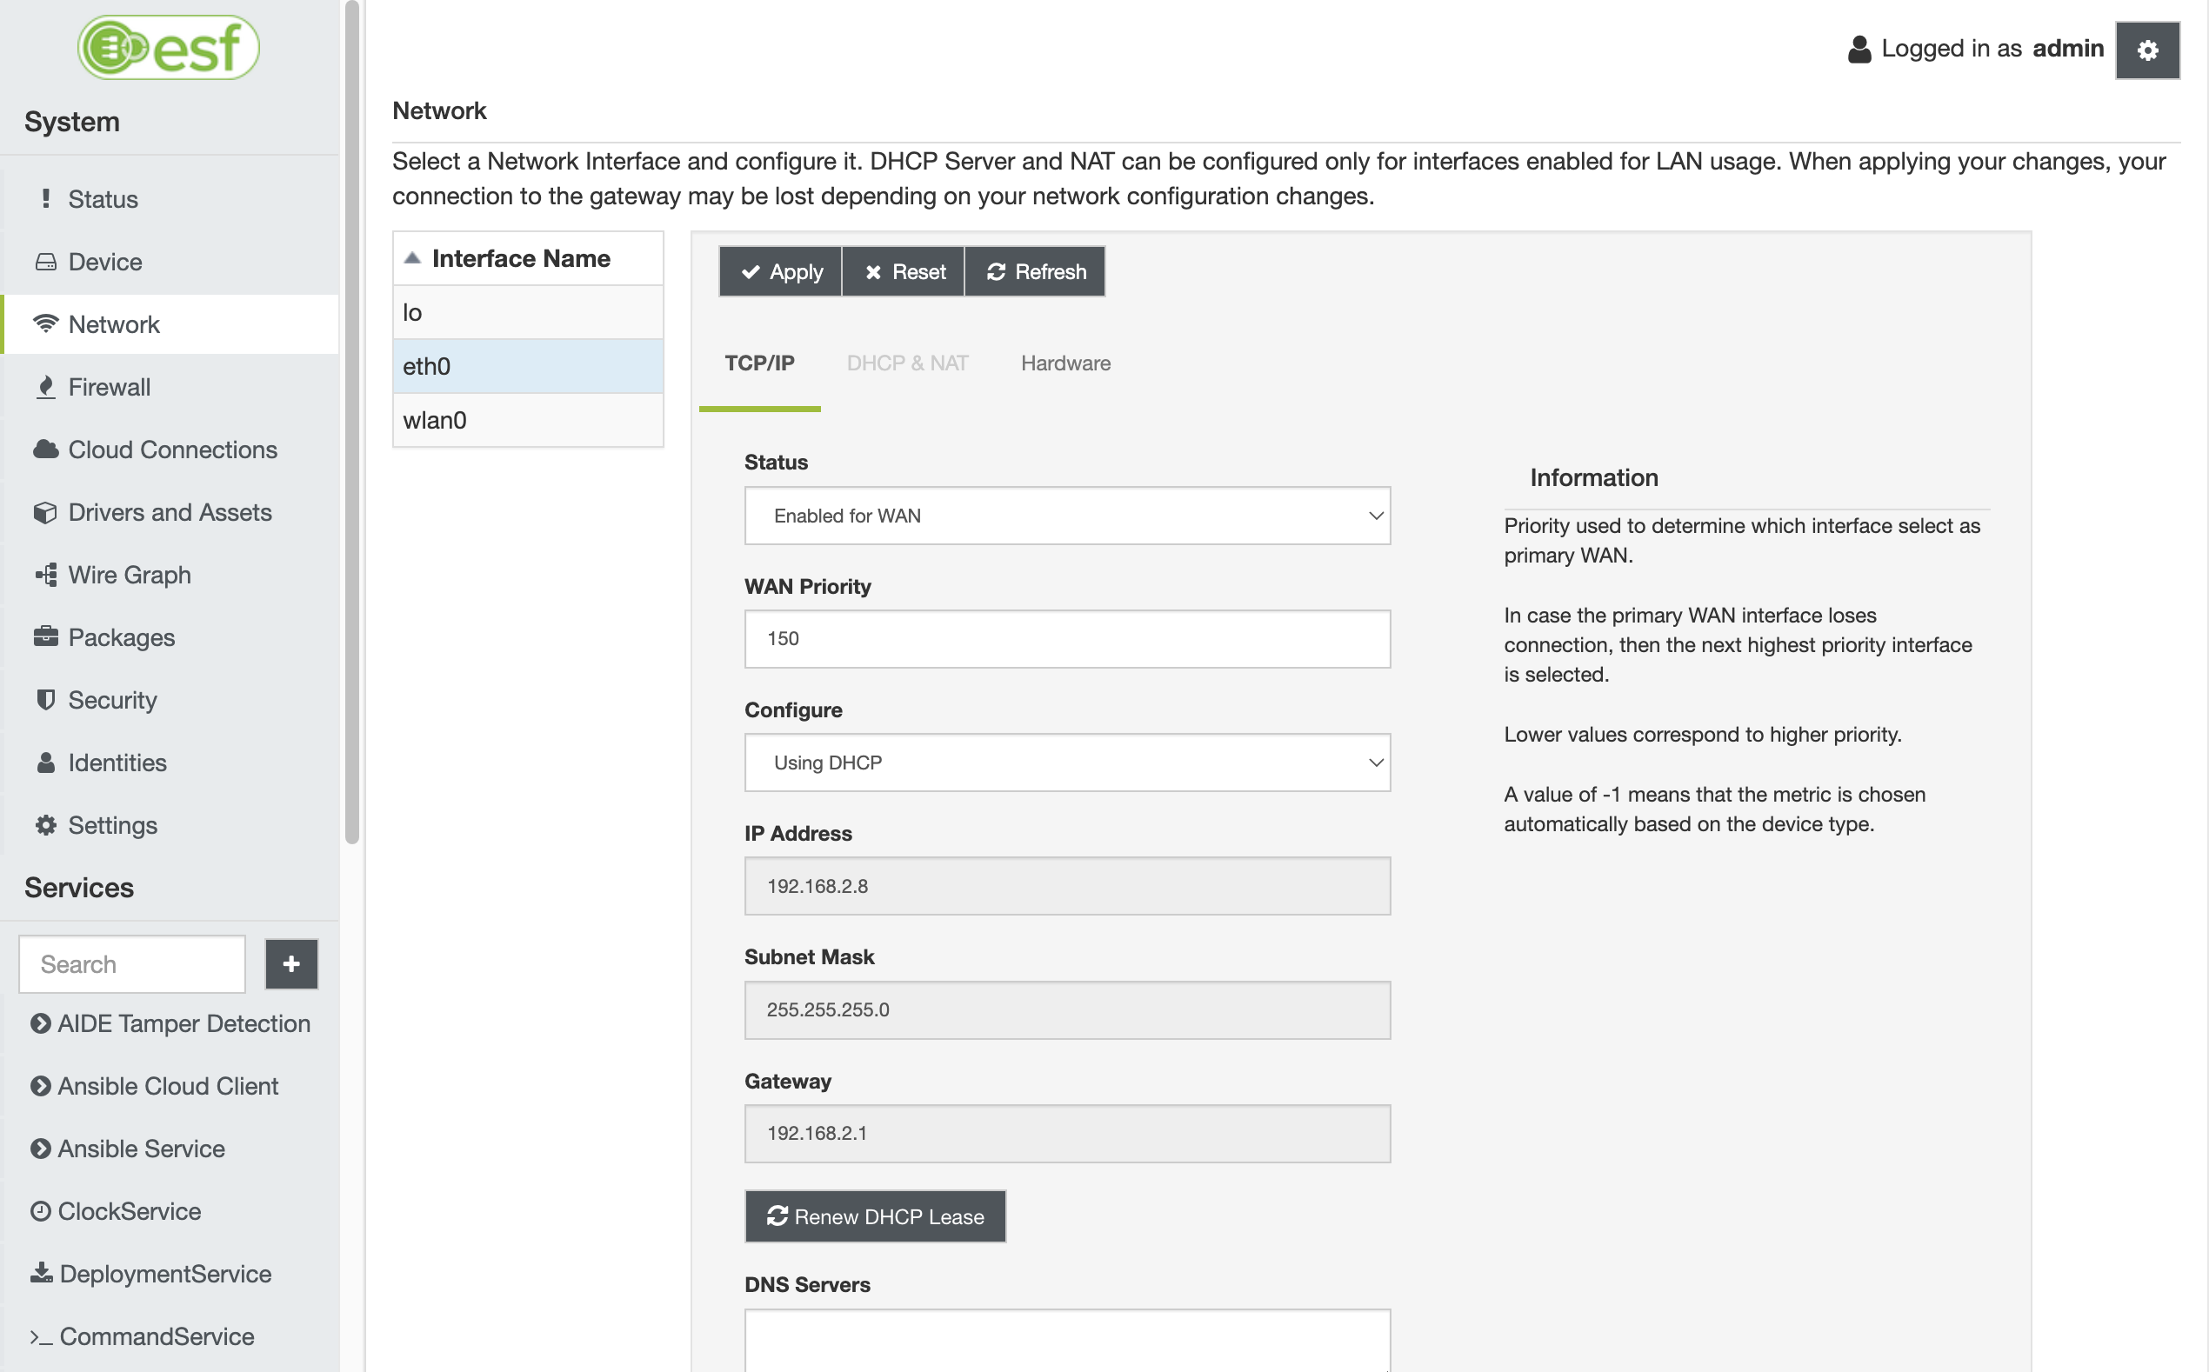The height and width of the screenshot is (1372, 2209).
Task: Open the Status dropdown showing Enabled for WAN
Action: click(x=1066, y=516)
